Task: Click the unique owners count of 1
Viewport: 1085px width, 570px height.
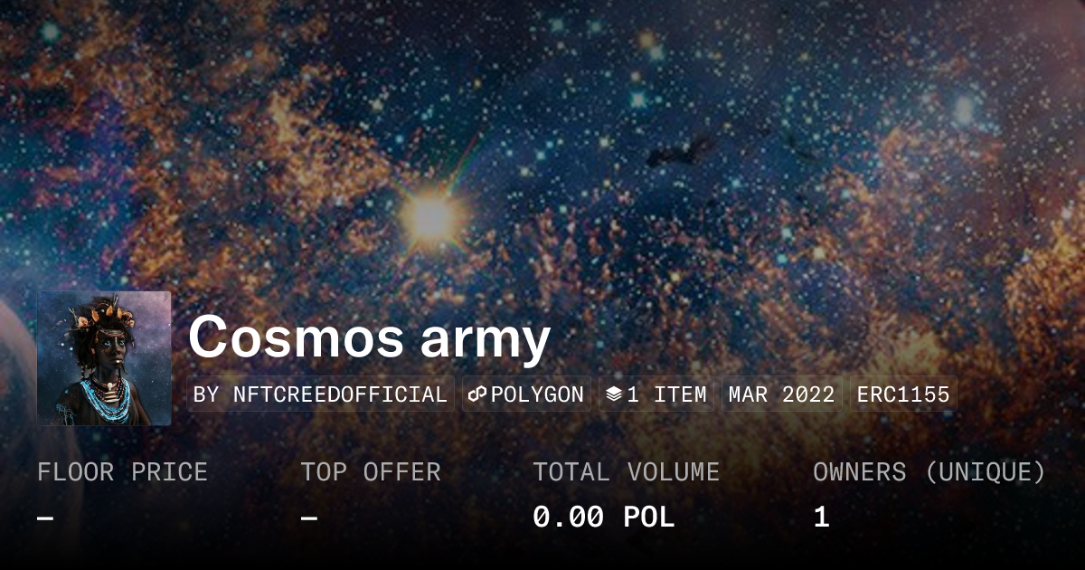Action: click(x=821, y=518)
